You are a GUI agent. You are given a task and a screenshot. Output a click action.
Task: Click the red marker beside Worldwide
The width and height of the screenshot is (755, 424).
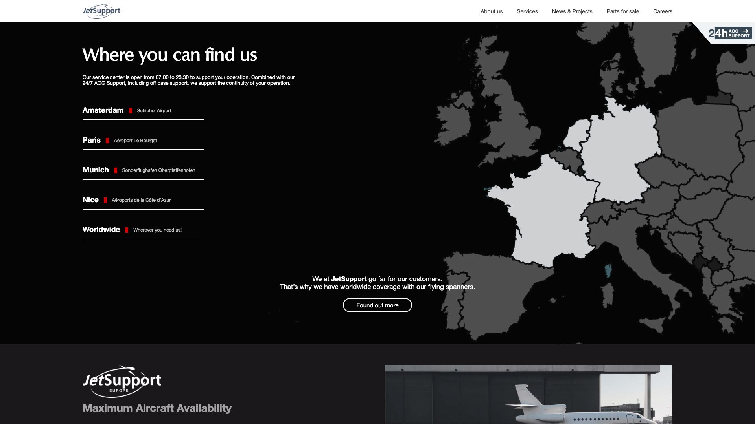pyautogui.click(x=127, y=230)
